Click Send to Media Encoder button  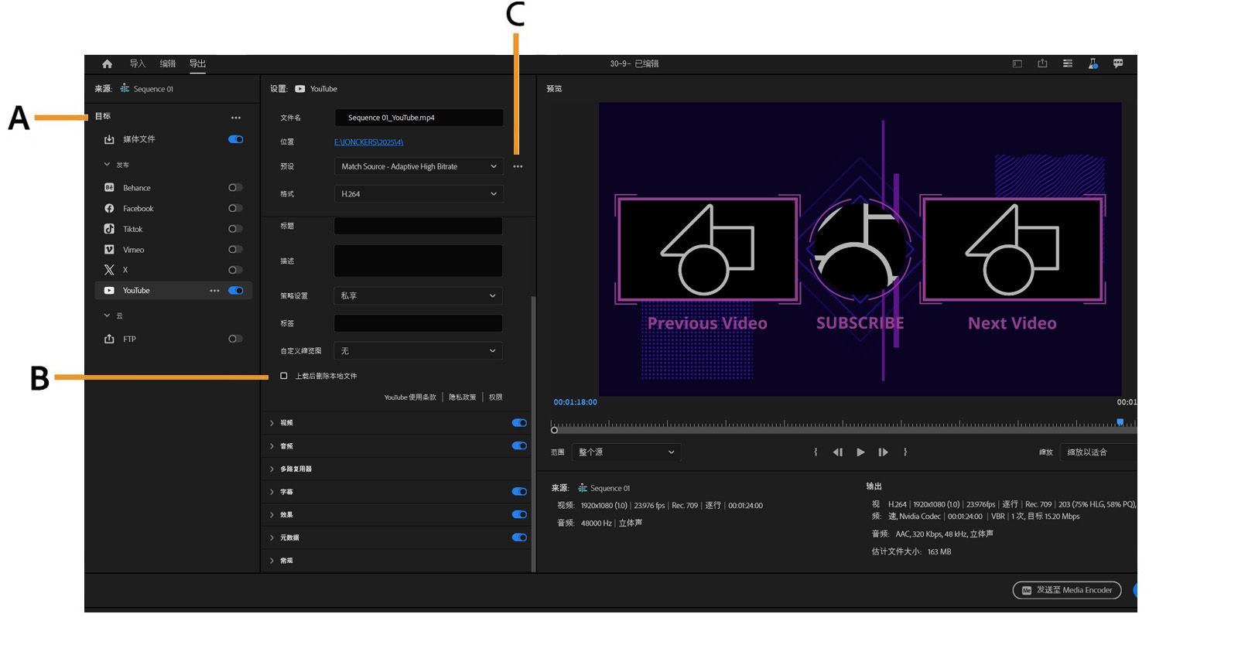[x=1067, y=590]
